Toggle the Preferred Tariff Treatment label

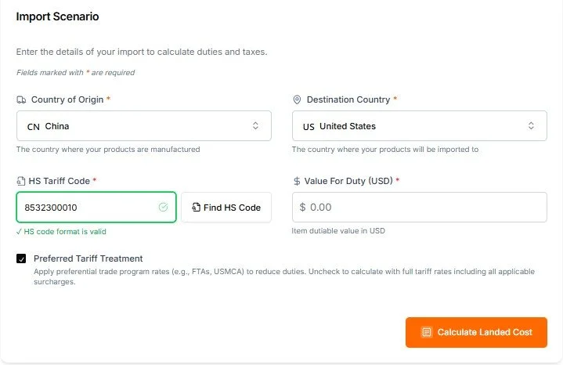click(88, 258)
